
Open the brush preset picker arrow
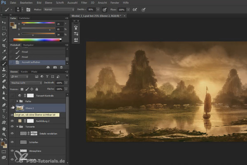[22, 9]
